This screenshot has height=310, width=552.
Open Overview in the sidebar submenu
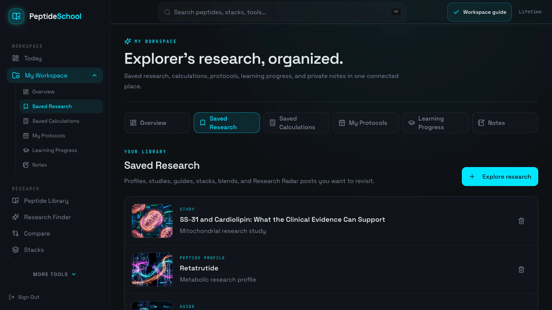tap(61, 92)
